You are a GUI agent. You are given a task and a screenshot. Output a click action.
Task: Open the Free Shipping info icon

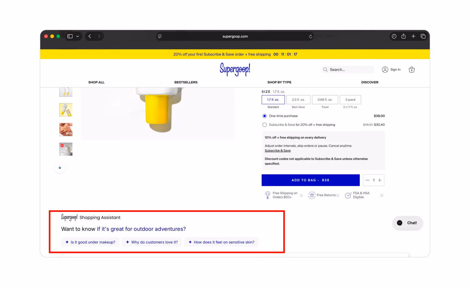[302, 196]
